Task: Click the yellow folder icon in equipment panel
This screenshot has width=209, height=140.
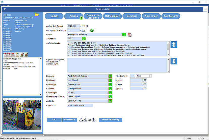Action: 37,15
